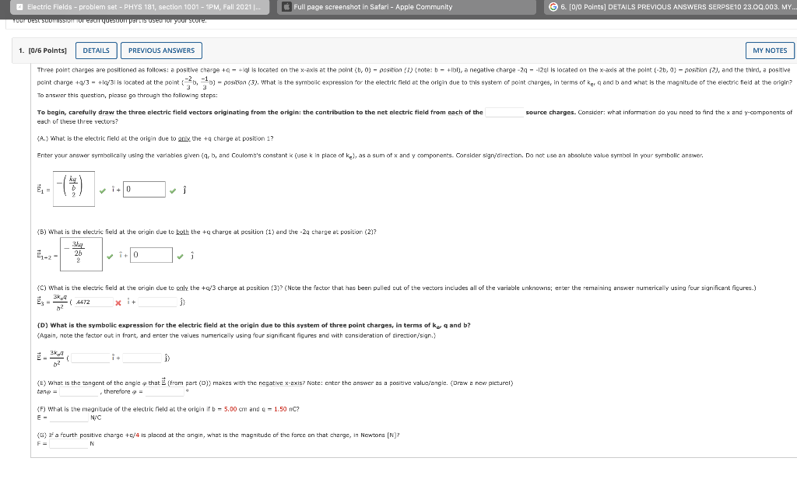Open PREVIOUS ANSWERS
Viewport: 797px width, 479px height.
click(161, 51)
